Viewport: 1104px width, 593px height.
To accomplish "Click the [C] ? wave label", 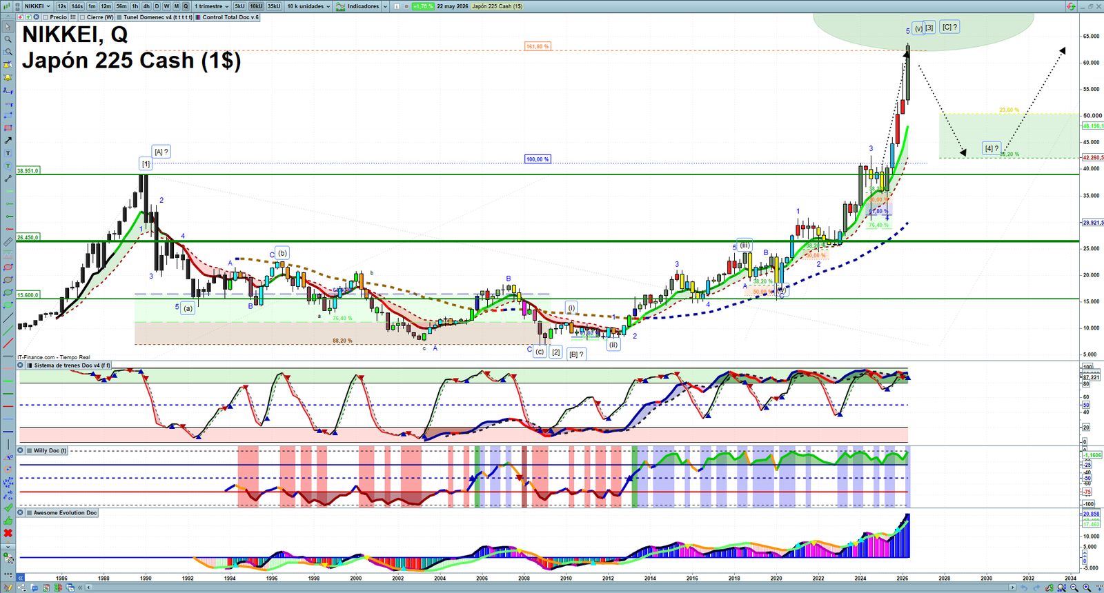I will (949, 28).
